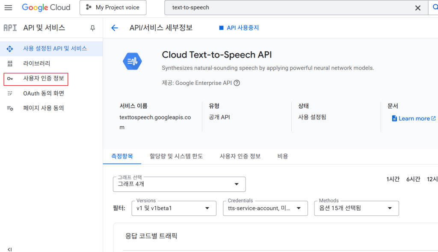The width and height of the screenshot is (438, 252).
Task: Click the magnifier search button
Action: tap(432, 8)
